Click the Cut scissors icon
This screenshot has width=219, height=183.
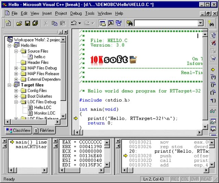(x=46, y=23)
